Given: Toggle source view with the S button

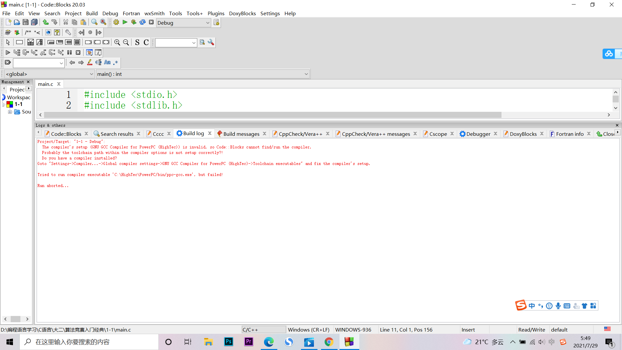Looking at the screenshot, I should (x=137, y=42).
